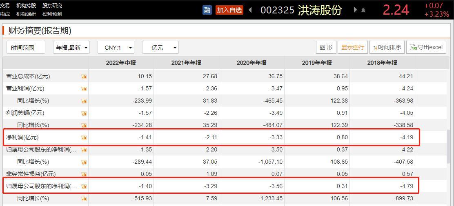The image size is (454, 206).
Task: Click stock code 002325
Action: pyautogui.click(x=277, y=10)
